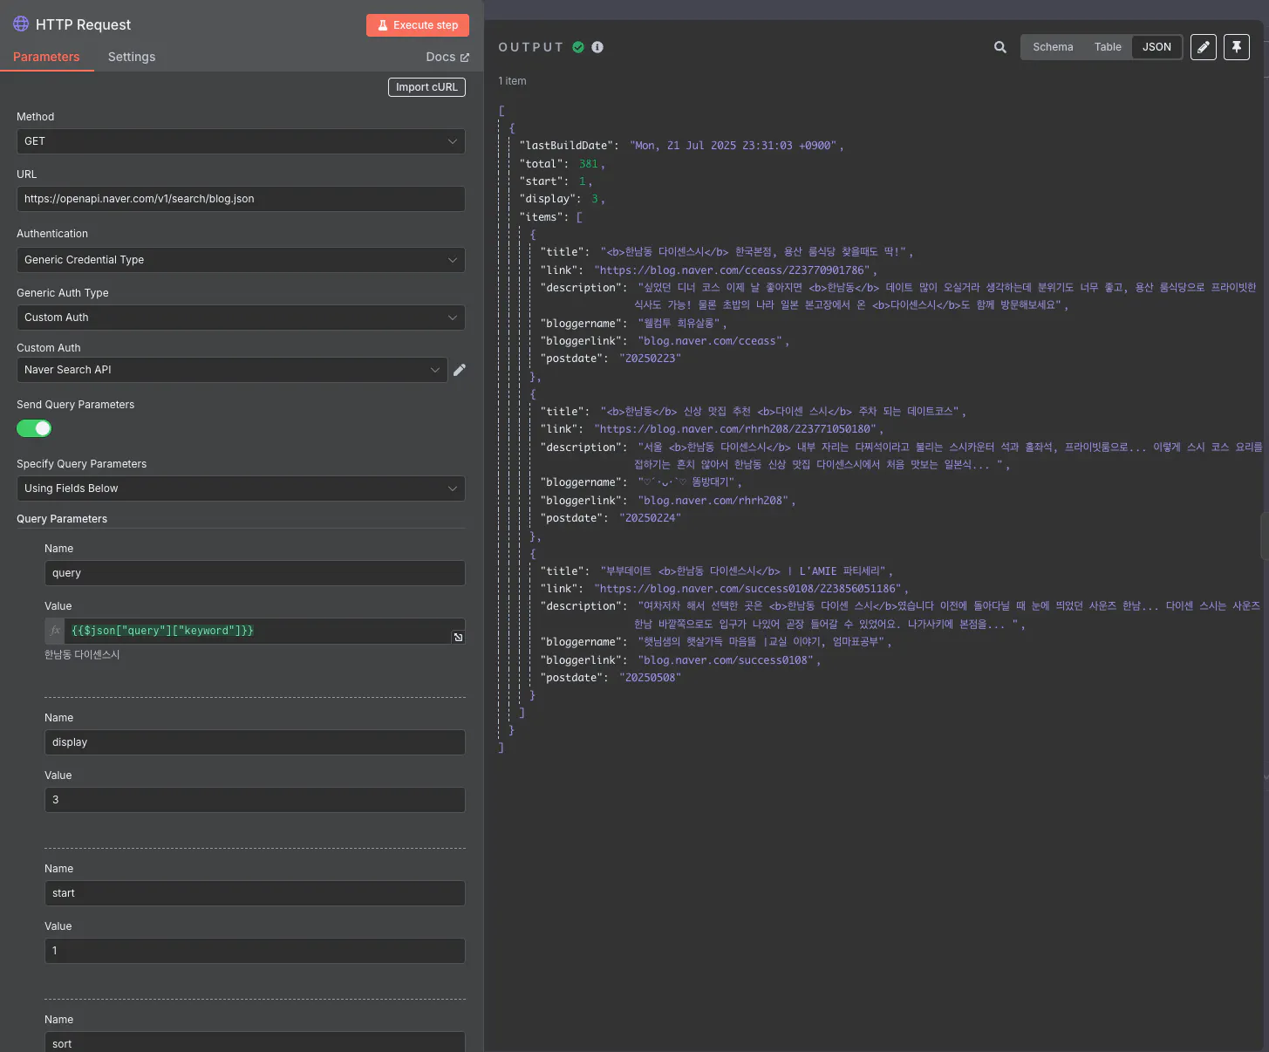This screenshot has height=1052, width=1269.
Task: Click the HTTP Request globe icon
Action: pyautogui.click(x=21, y=24)
